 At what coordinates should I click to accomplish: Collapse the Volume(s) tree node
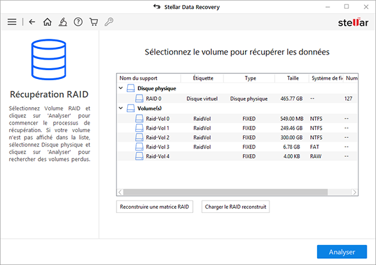pos(121,108)
